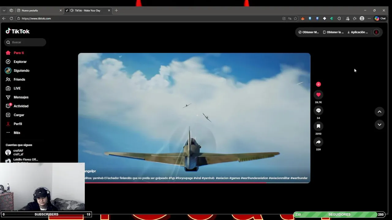Screen dimensions: 392x220
Task: Click the white diamond extension icon
Action: (324, 18)
